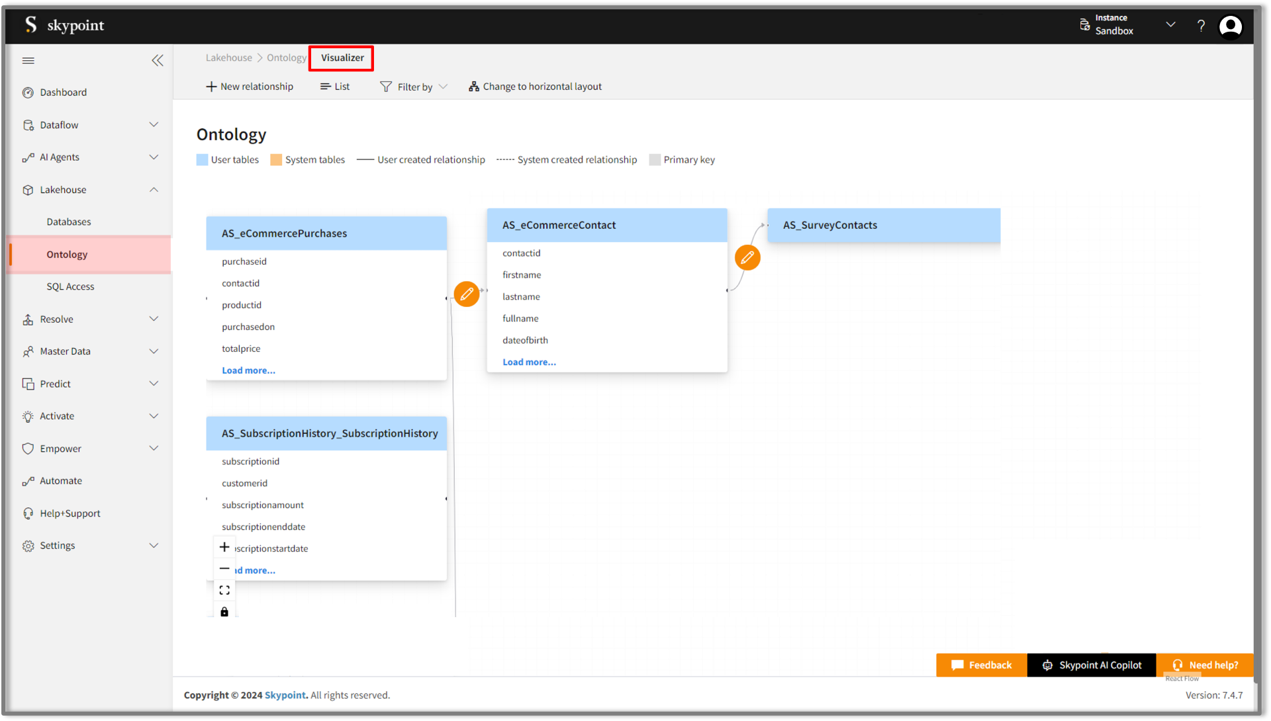The height and width of the screenshot is (721, 1271).
Task: Open the help question mark icon
Action: (x=1201, y=26)
